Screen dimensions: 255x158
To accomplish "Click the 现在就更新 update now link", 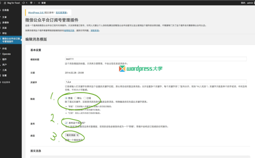I will 62,12.
